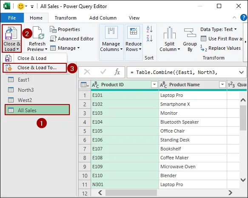Choose Close & Load menu entry
248x198 pixels.
click(35, 58)
